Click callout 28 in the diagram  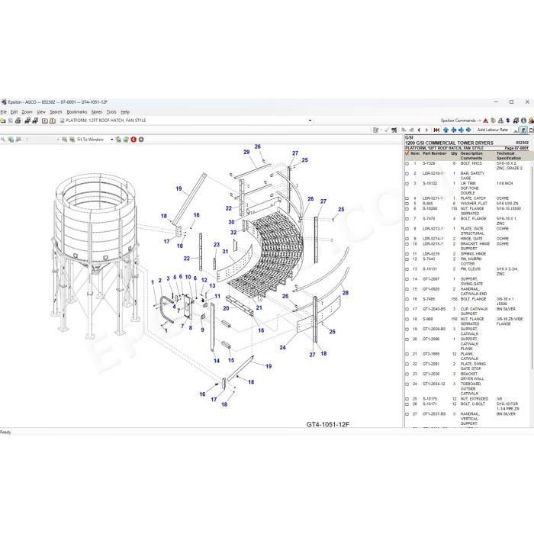point(346,292)
